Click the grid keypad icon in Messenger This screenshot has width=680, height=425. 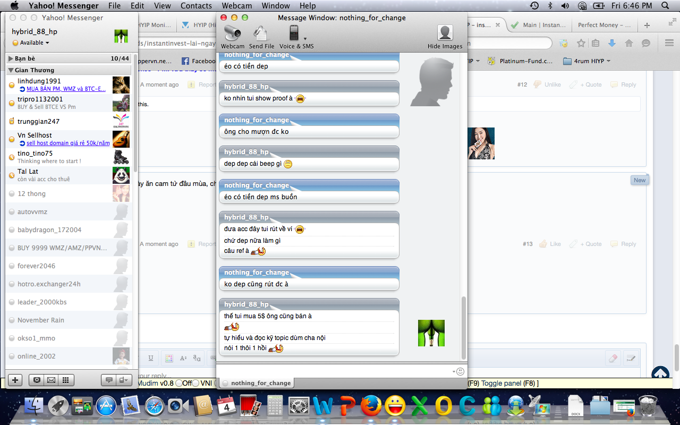click(66, 380)
